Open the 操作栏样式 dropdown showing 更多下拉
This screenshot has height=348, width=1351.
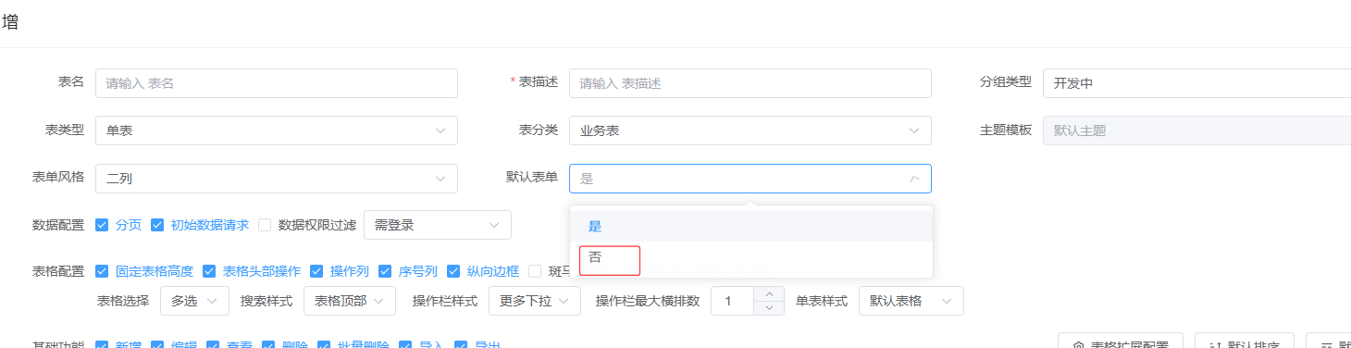(x=535, y=301)
